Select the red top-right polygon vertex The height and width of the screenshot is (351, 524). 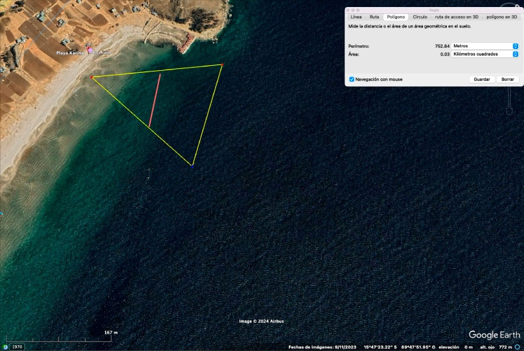[x=222, y=64]
